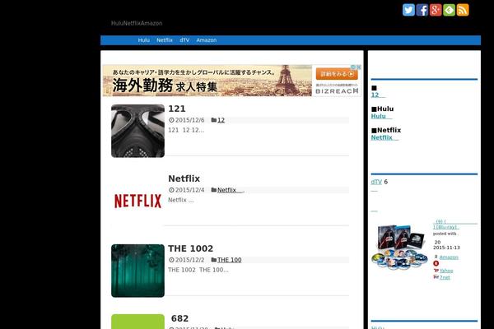Image resolution: width=494 pixels, height=329 pixels.
Task: Select Hulu in the navigation bar
Action: (x=143, y=40)
